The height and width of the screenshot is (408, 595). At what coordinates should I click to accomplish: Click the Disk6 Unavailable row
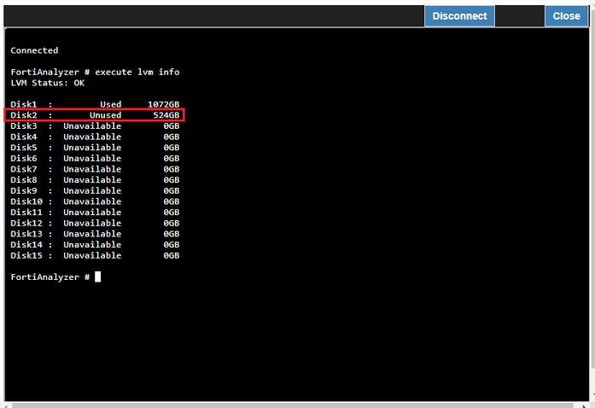[x=95, y=158]
